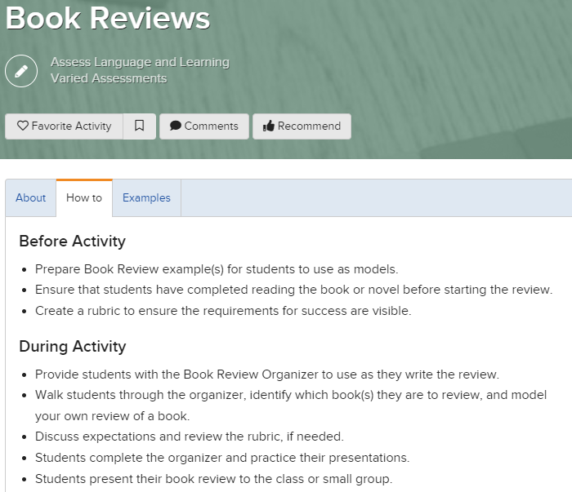This screenshot has height=492, width=572.
Task: Click the Recommend thumbs-up button
Action: [x=302, y=126]
